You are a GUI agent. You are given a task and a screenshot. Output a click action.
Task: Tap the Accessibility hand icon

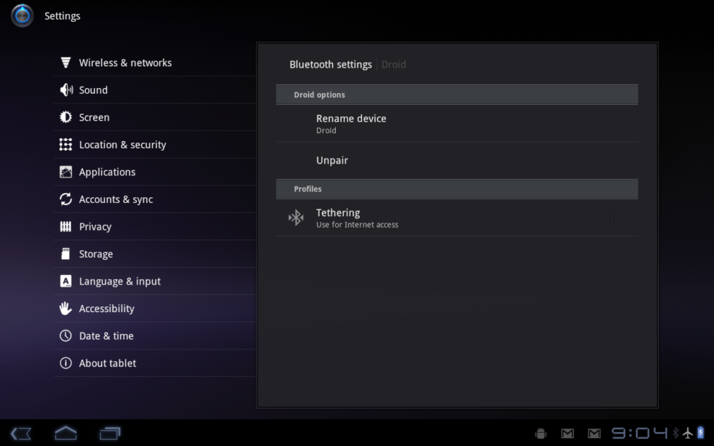pos(66,308)
